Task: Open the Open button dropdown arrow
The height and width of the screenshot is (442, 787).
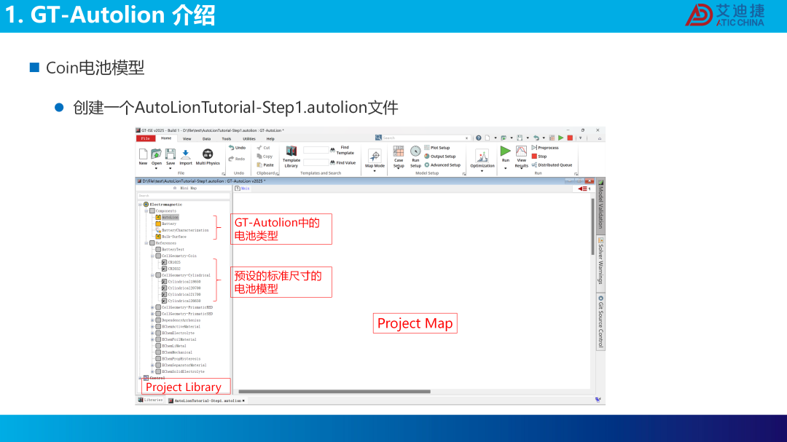Action: [x=157, y=169]
